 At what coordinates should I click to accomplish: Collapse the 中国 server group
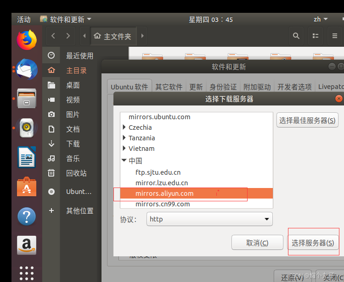pos(124,160)
